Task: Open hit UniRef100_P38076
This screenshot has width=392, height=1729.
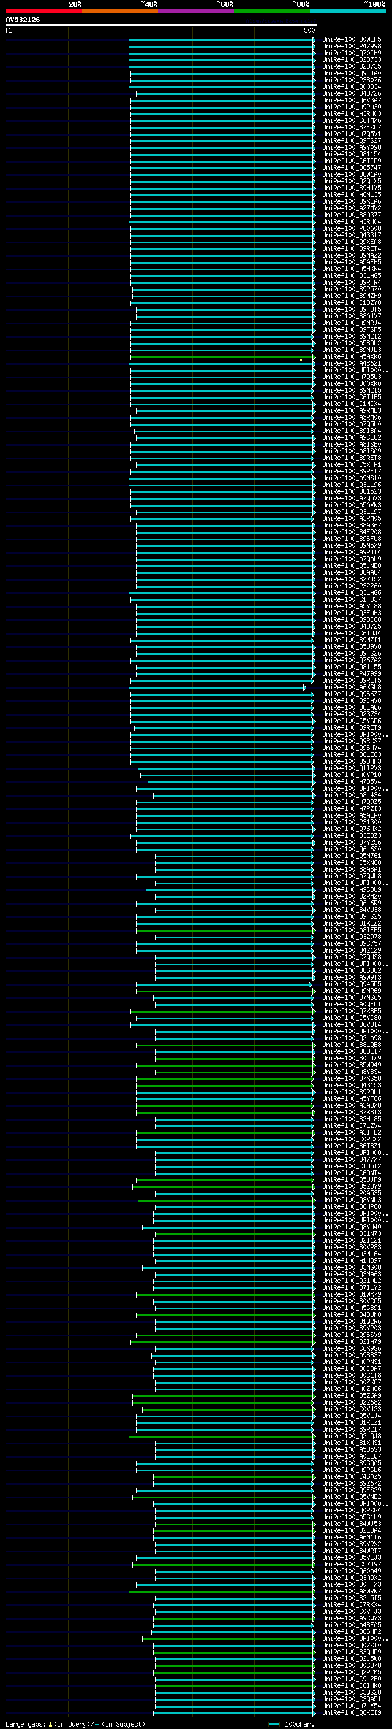Action: coord(352,80)
